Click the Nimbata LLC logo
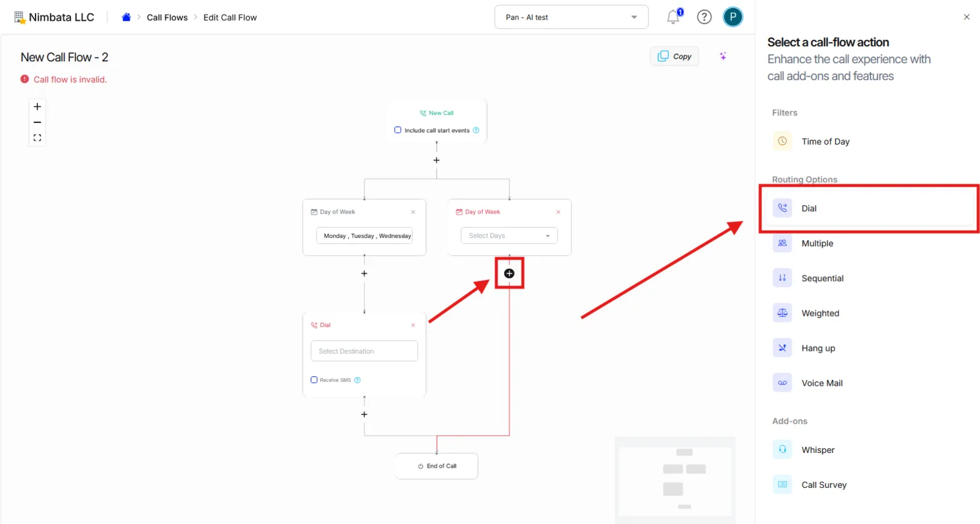Viewport: 980px width, 524px height. point(54,17)
